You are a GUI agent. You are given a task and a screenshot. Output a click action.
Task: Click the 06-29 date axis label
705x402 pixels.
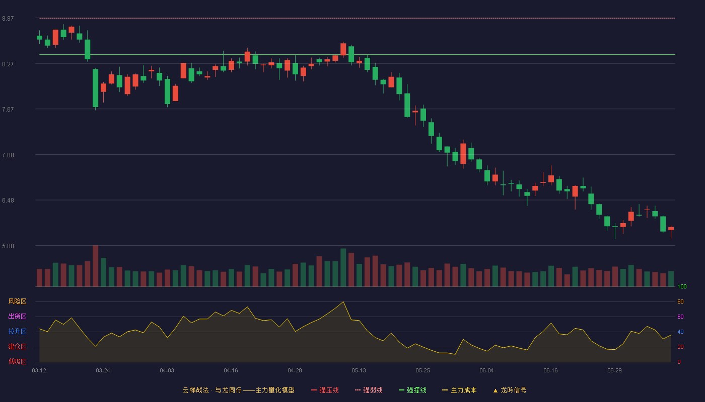614,370
